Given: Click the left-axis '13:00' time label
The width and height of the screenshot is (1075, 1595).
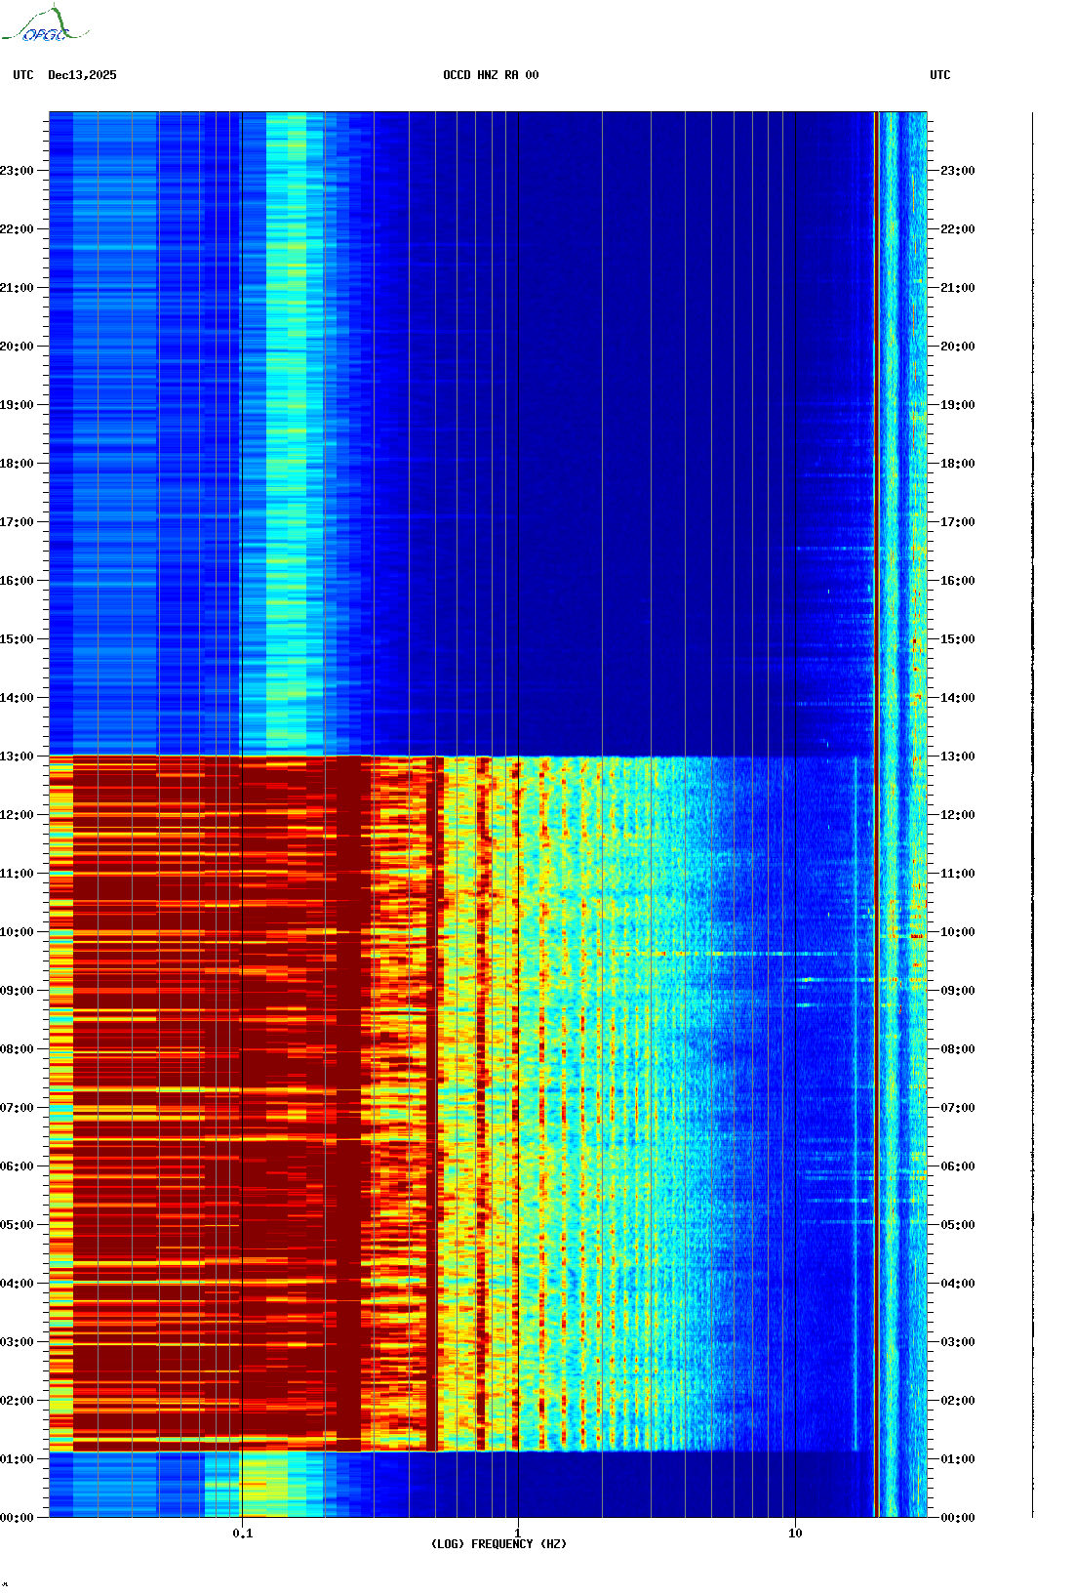Looking at the screenshot, I should [17, 757].
